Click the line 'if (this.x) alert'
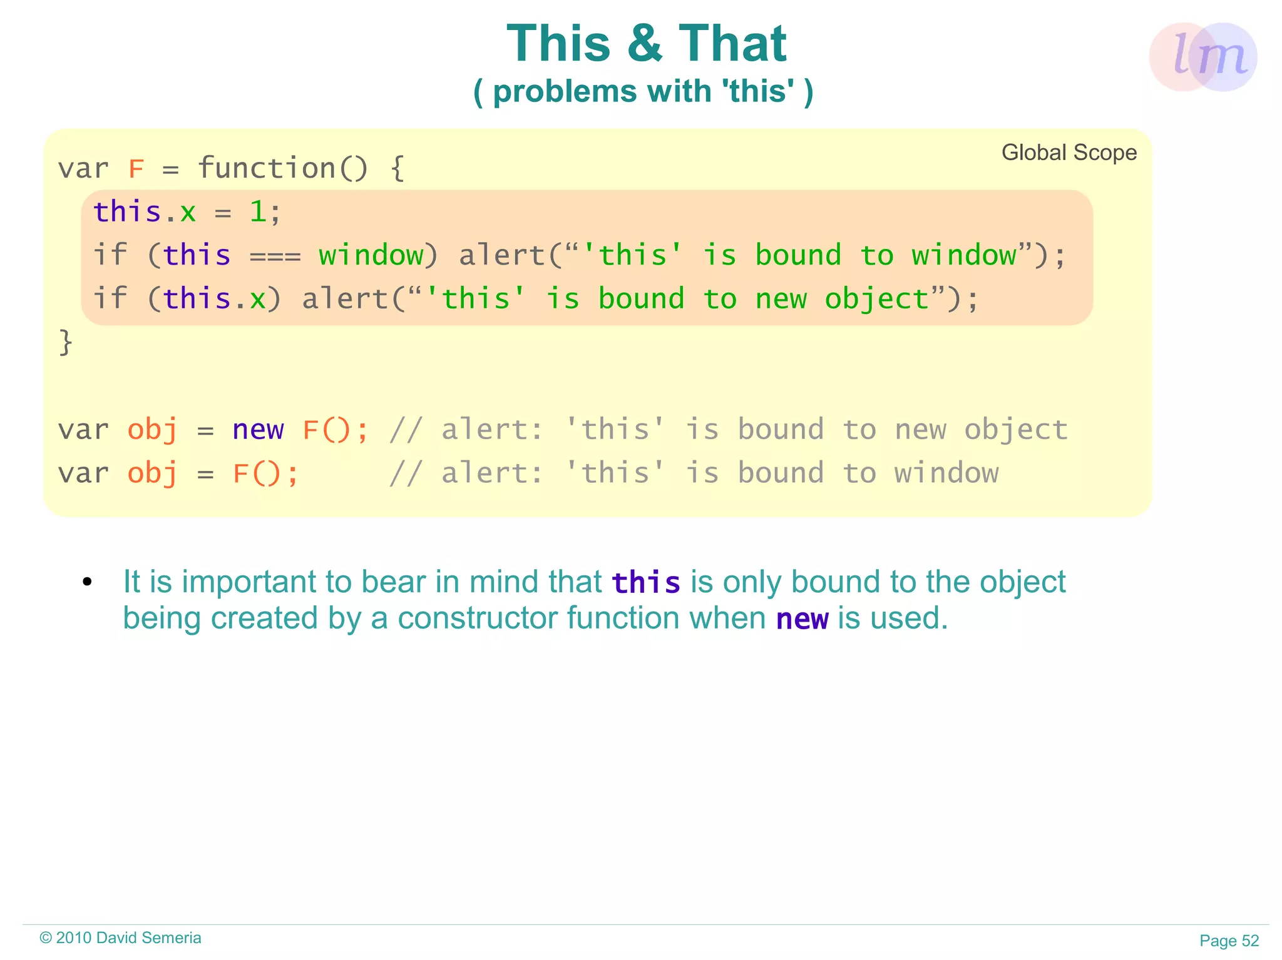This screenshot has height=960, width=1282. click(535, 298)
